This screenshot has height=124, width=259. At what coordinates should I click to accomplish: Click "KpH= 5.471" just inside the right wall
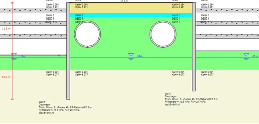[x=178, y=7]
